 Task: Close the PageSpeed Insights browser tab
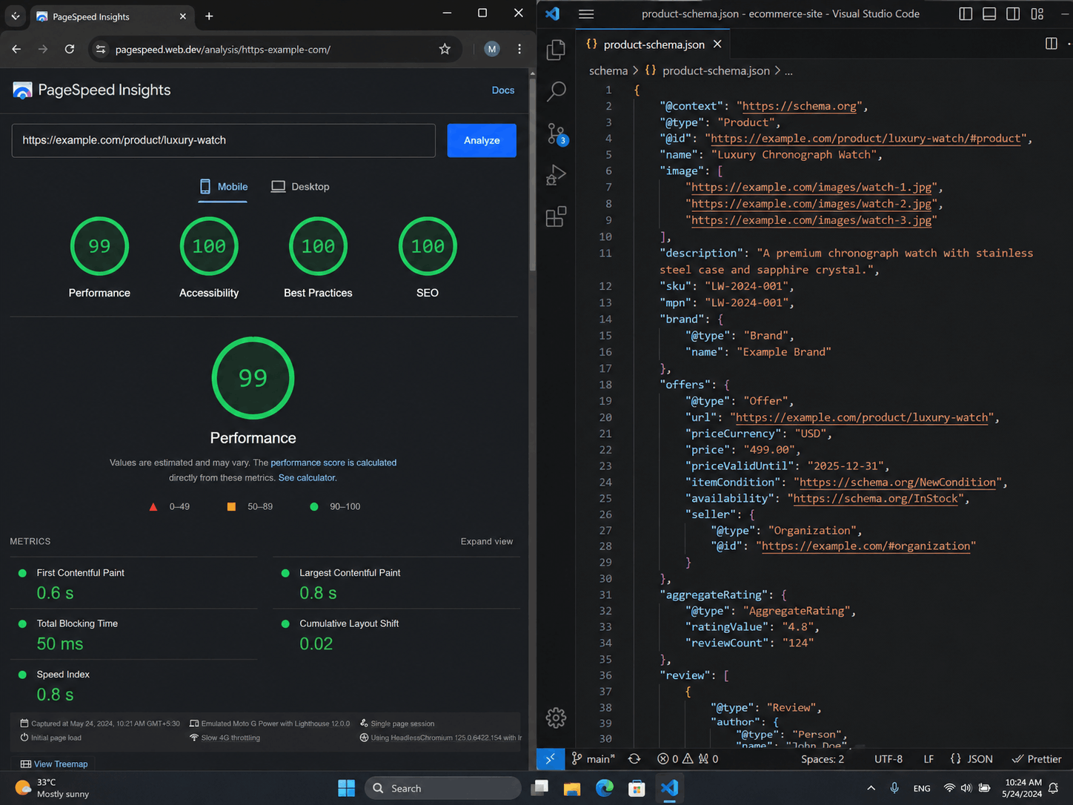(183, 16)
